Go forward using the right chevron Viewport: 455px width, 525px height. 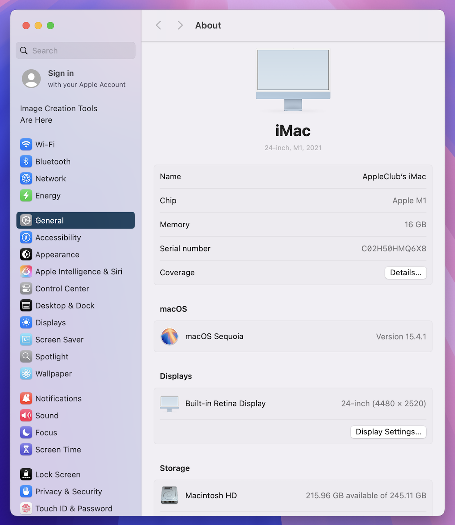pos(180,25)
